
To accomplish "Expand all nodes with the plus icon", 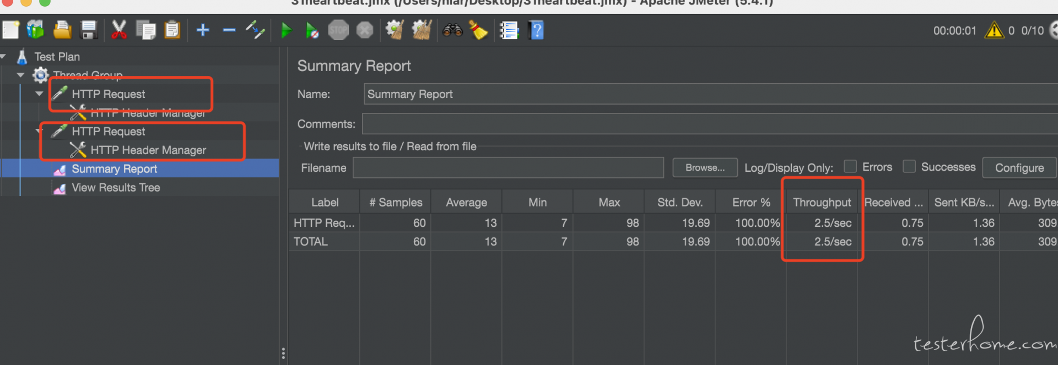I will pyautogui.click(x=203, y=30).
